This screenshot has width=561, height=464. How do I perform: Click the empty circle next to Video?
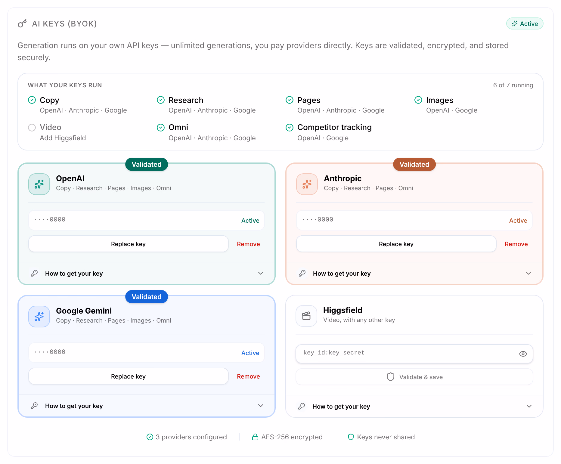coord(32,128)
